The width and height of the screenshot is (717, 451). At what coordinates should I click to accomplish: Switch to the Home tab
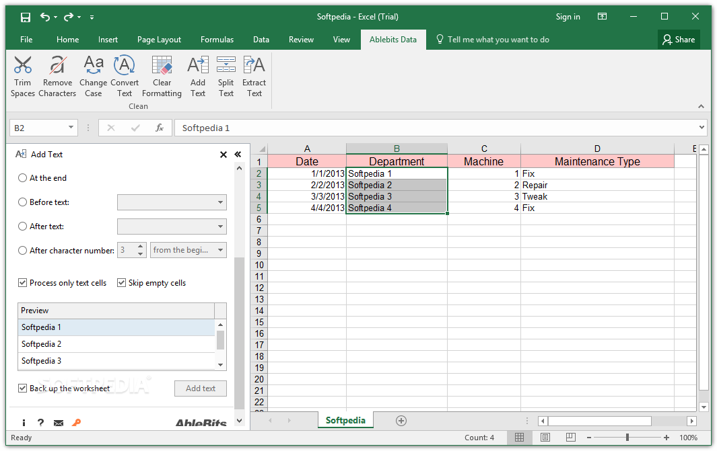point(68,40)
